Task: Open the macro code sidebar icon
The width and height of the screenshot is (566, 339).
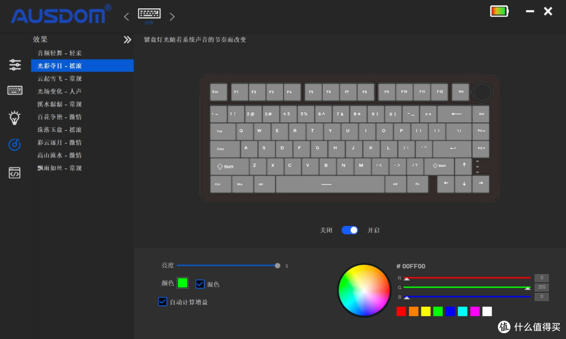Action: 15,173
